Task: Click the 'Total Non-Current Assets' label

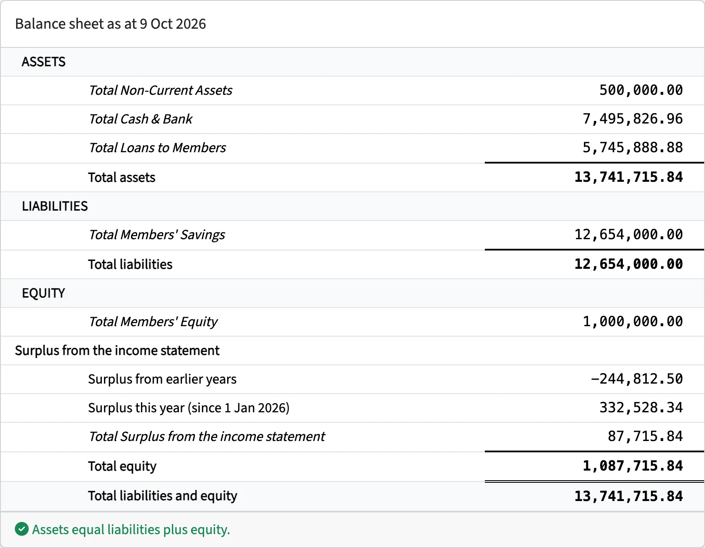Action: 161,90
